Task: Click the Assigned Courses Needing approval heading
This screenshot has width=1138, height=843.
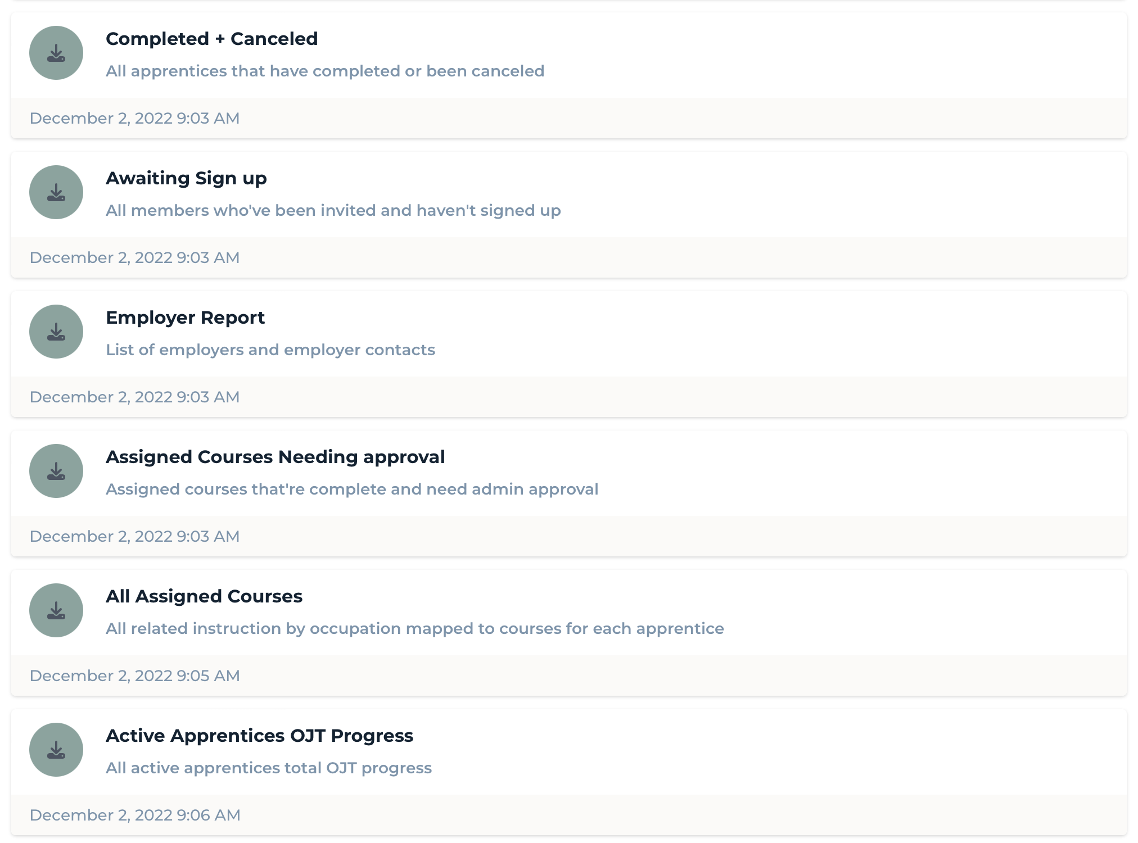Action: pos(275,457)
